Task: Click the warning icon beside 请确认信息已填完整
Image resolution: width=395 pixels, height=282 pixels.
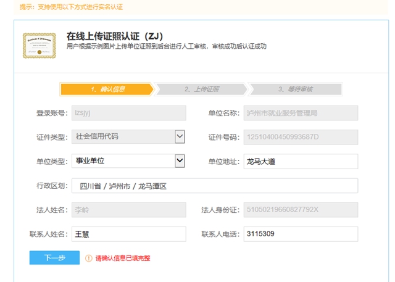Action: click(88, 258)
